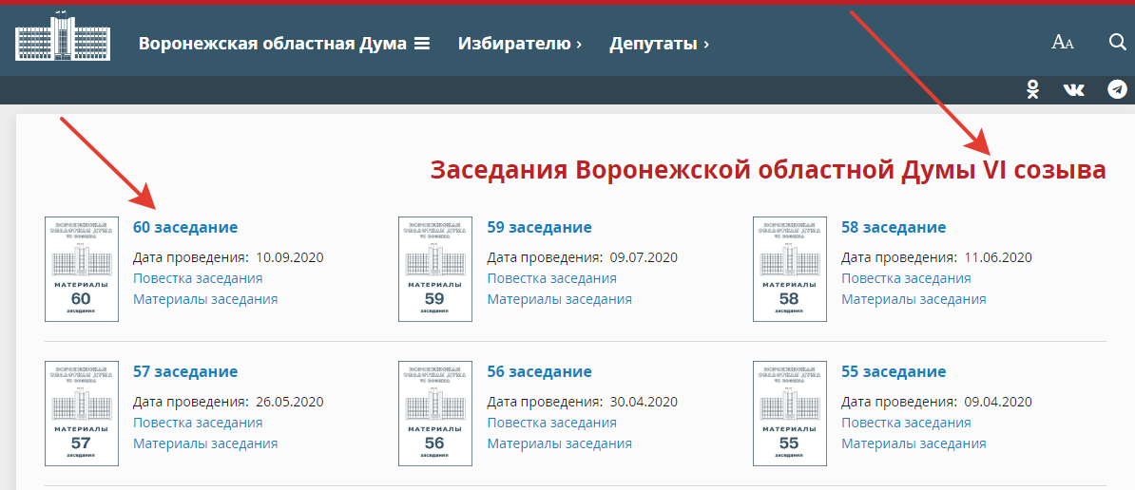Click the session 60 materials cover thumbnail

[82, 269]
